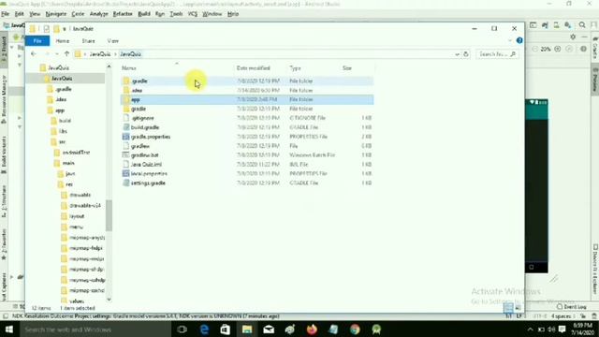The width and height of the screenshot is (599, 337).
Task: Open Android Studio Navigate menu
Action: click(x=56, y=14)
